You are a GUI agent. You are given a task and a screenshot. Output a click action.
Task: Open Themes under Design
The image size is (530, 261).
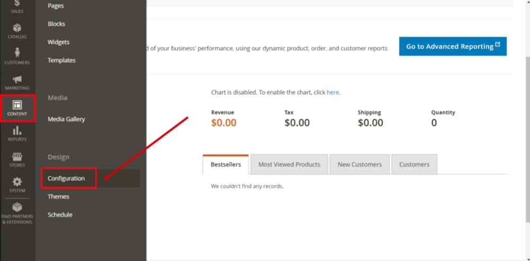coord(58,197)
